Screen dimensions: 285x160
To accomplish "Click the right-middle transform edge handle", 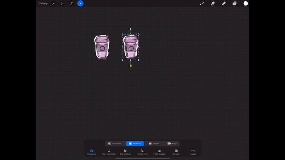I will pos(138,48).
